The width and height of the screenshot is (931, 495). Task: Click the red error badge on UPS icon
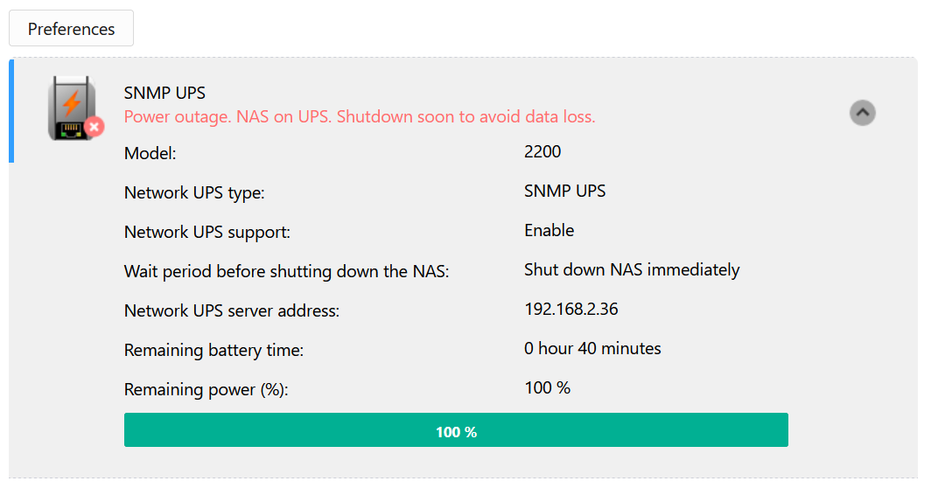[94, 127]
